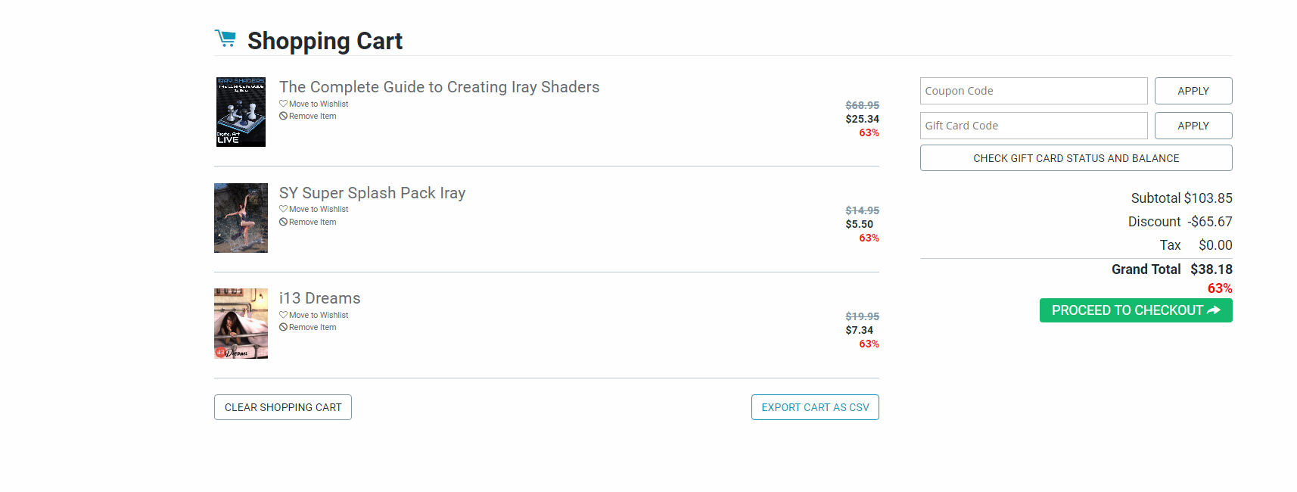Focus the Gift Card Code field
This screenshot has width=1297, height=492.
pos(1033,126)
